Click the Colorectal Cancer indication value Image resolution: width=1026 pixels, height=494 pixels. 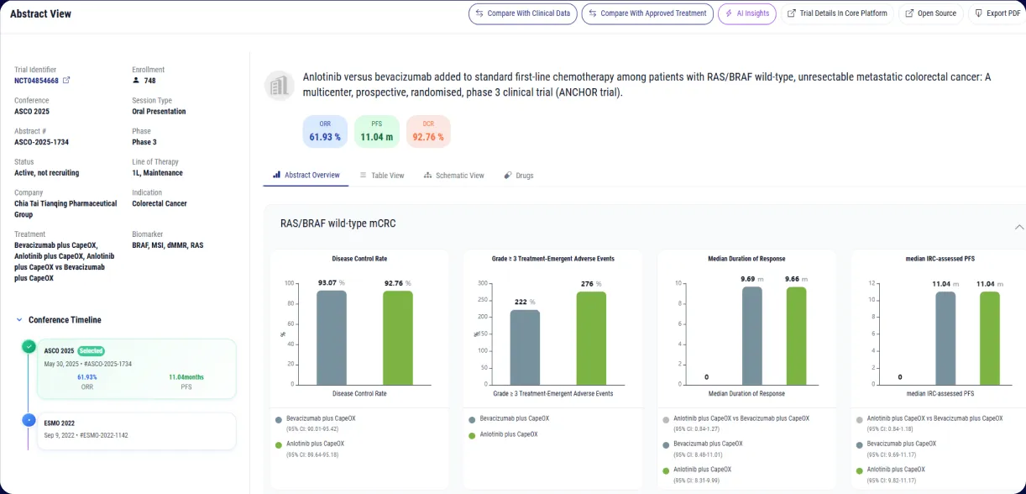tap(160, 203)
